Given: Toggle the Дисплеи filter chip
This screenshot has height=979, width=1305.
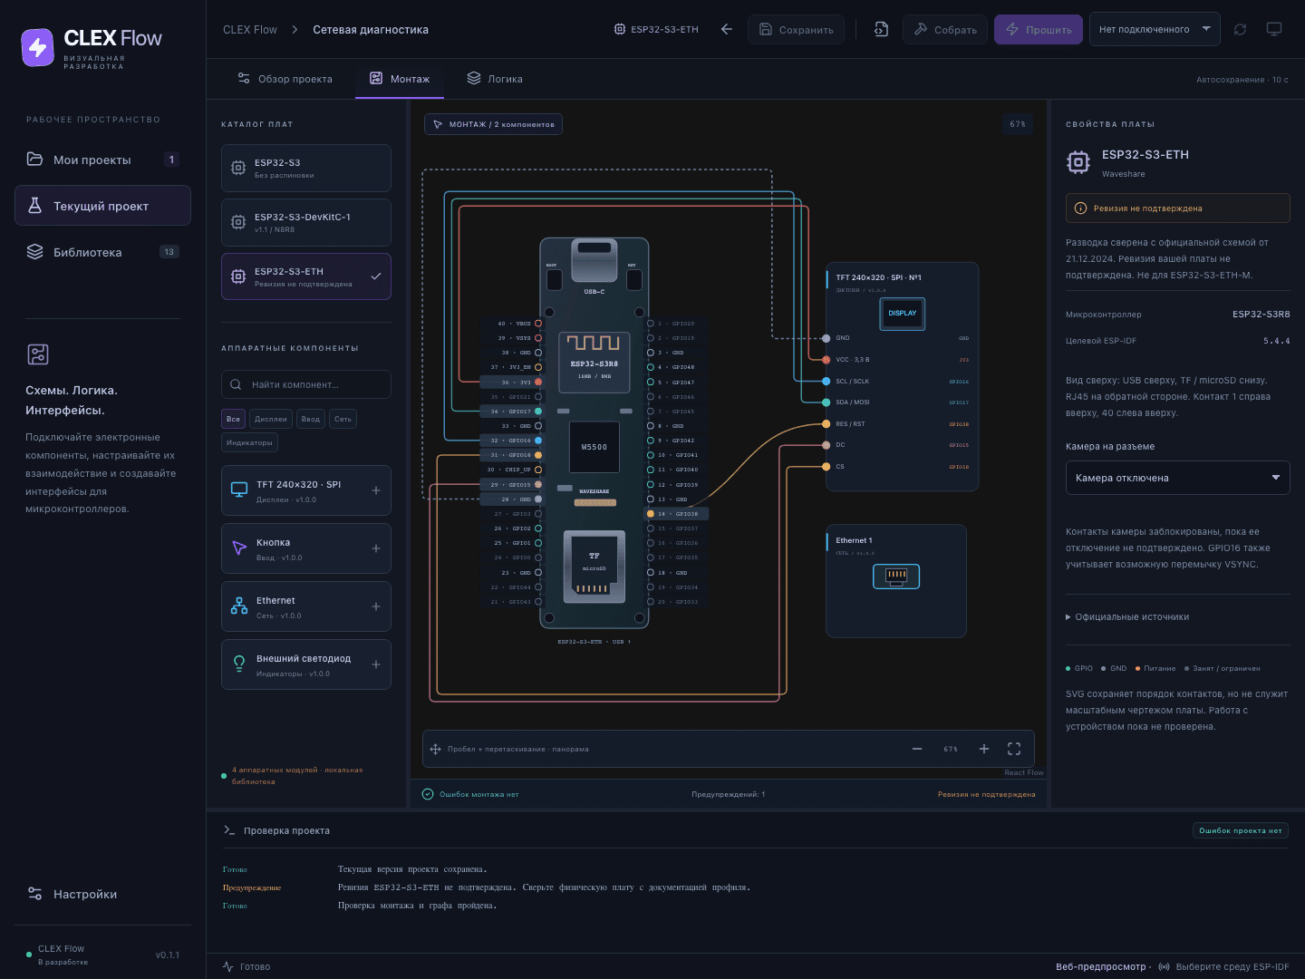Looking at the screenshot, I should point(271,419).
